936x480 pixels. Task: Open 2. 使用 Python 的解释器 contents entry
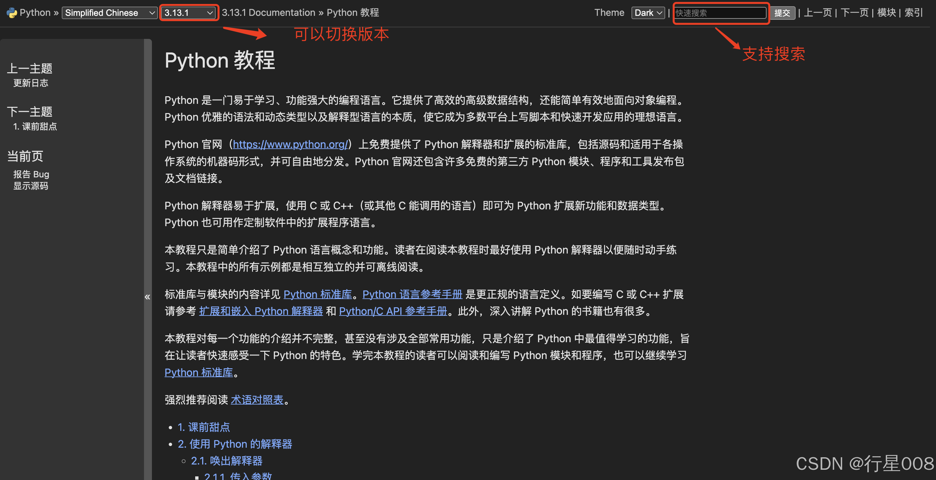(x=235, y=444)
